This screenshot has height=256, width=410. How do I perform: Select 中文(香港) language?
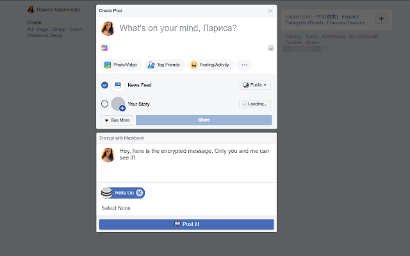[x=327, y=17]
